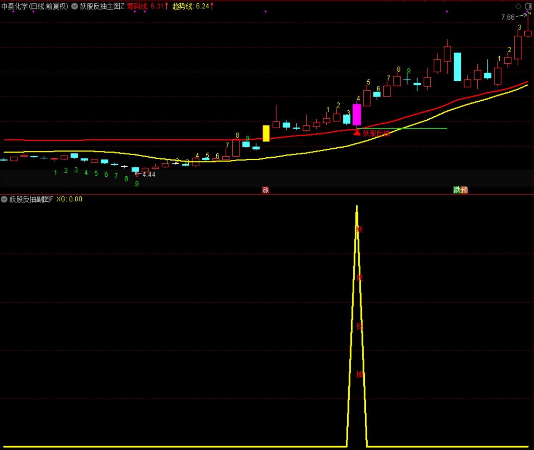Click the yellow number 8 above the tall red candle
Screen dimensions: 534x450
coord(238,135)
